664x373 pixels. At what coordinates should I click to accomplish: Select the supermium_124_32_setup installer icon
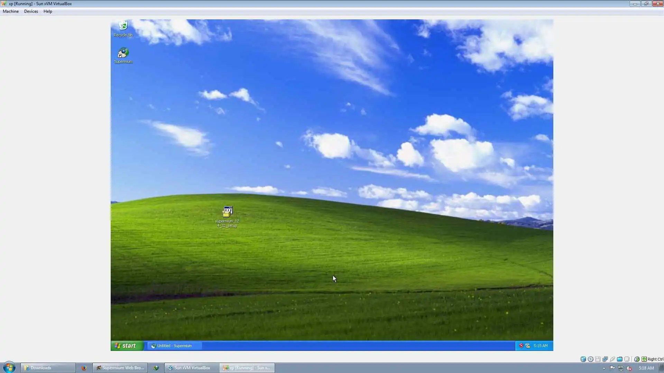coord(227,216)
